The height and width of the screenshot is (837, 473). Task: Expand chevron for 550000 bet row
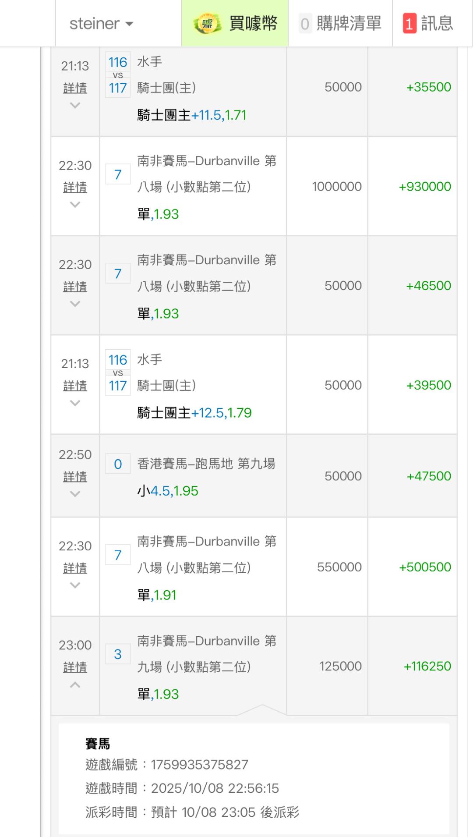(x=75, y=585)
